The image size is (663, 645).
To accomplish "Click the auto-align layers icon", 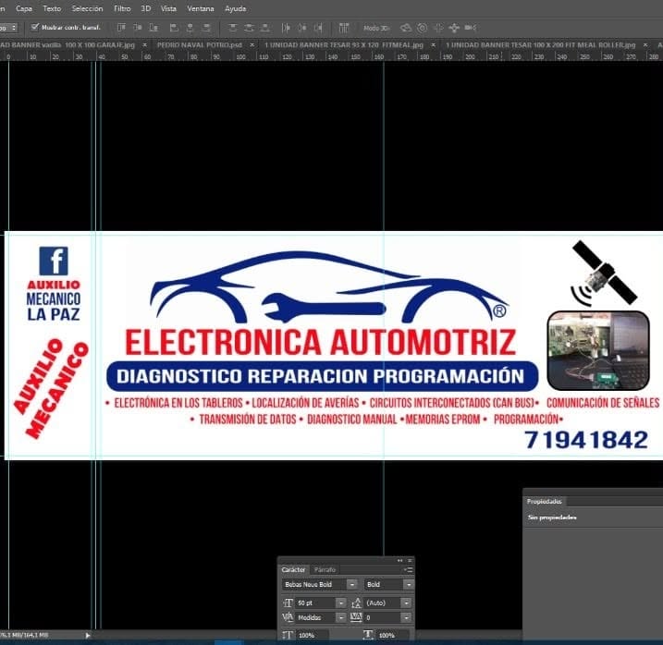I will click(x=343, y=28).
